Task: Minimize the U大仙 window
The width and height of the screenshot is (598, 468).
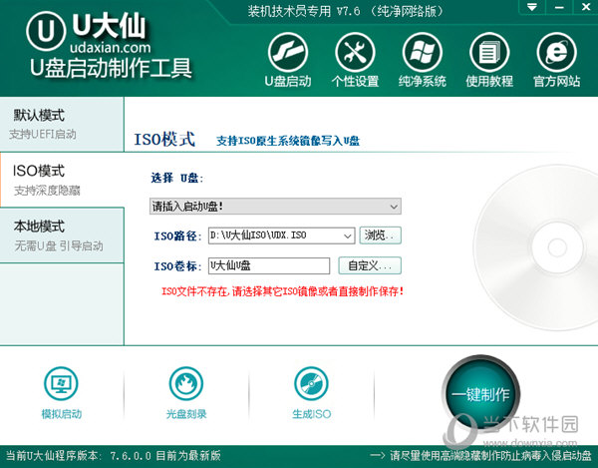Action: click(x=559, y=7)
